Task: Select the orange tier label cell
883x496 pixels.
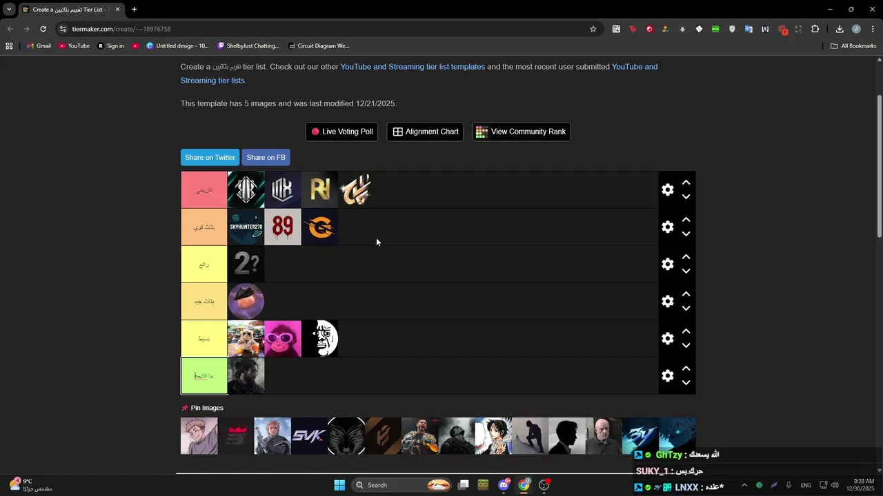Action: [x=204, y=227]
